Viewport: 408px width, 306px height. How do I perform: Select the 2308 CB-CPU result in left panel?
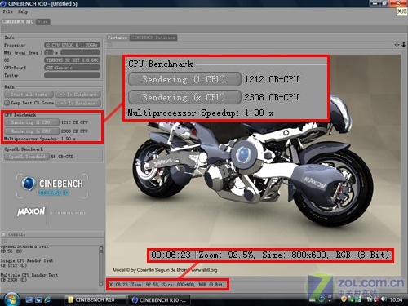[74, 131]
